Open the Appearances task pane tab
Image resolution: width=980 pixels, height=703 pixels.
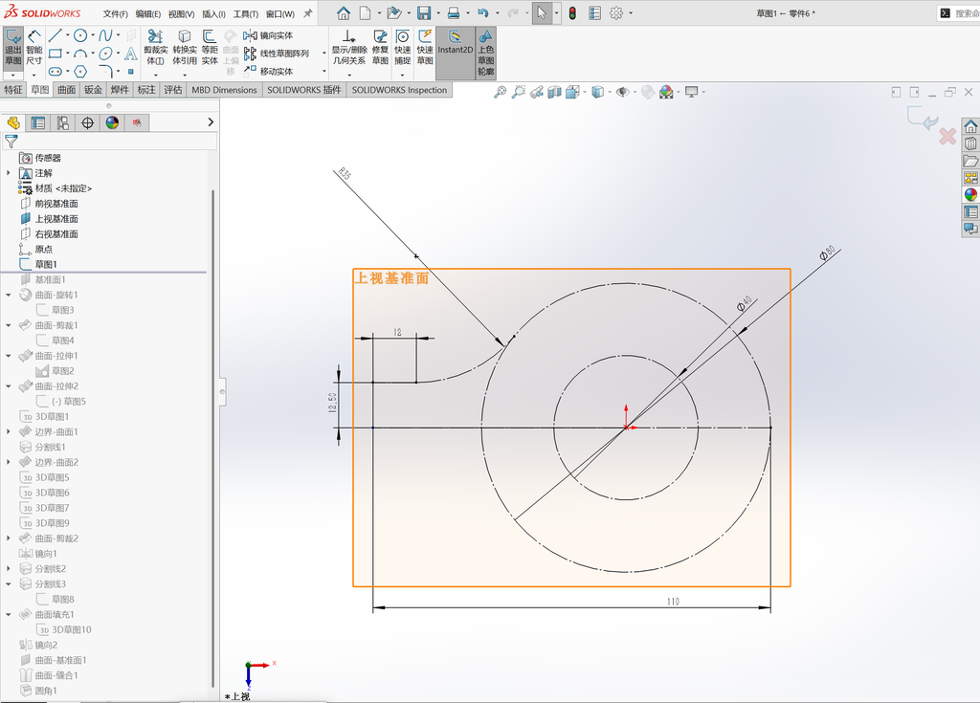970,194
